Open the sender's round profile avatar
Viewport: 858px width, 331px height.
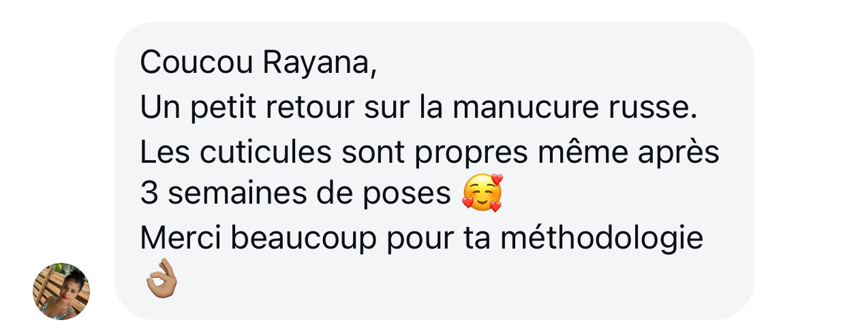(x=61, y=291)
